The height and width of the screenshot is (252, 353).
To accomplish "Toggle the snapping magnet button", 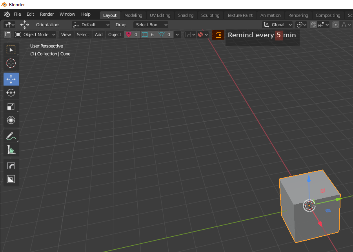I will (x=313, y=25).
